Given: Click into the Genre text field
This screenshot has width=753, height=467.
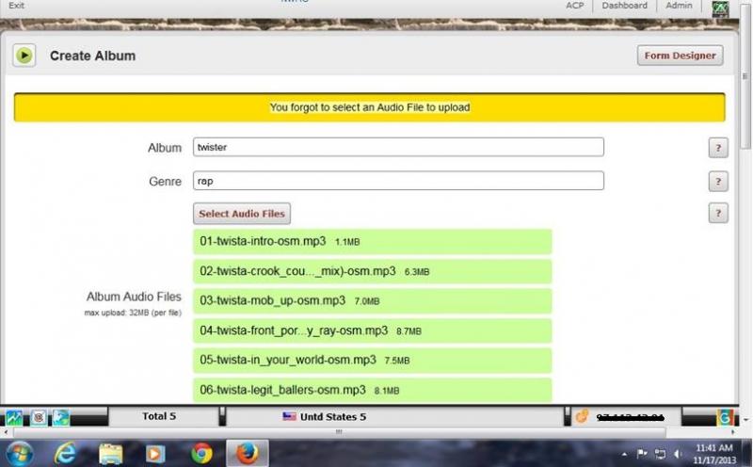Looking at the screenshot, I should click(x=398, y=181).
